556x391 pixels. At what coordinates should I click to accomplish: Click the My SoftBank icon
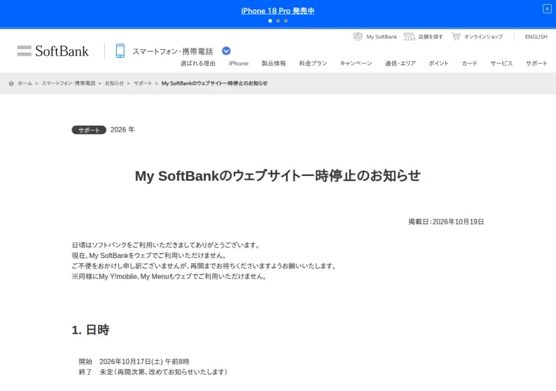tap(358, 36)
